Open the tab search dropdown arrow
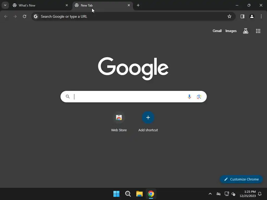The height and width of the screenshot is (200, 267). (5, 5)
